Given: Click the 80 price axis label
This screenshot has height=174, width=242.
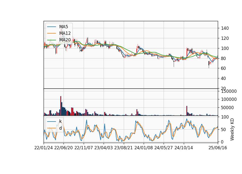Looking at the screenshot, I should coord(224,58).
